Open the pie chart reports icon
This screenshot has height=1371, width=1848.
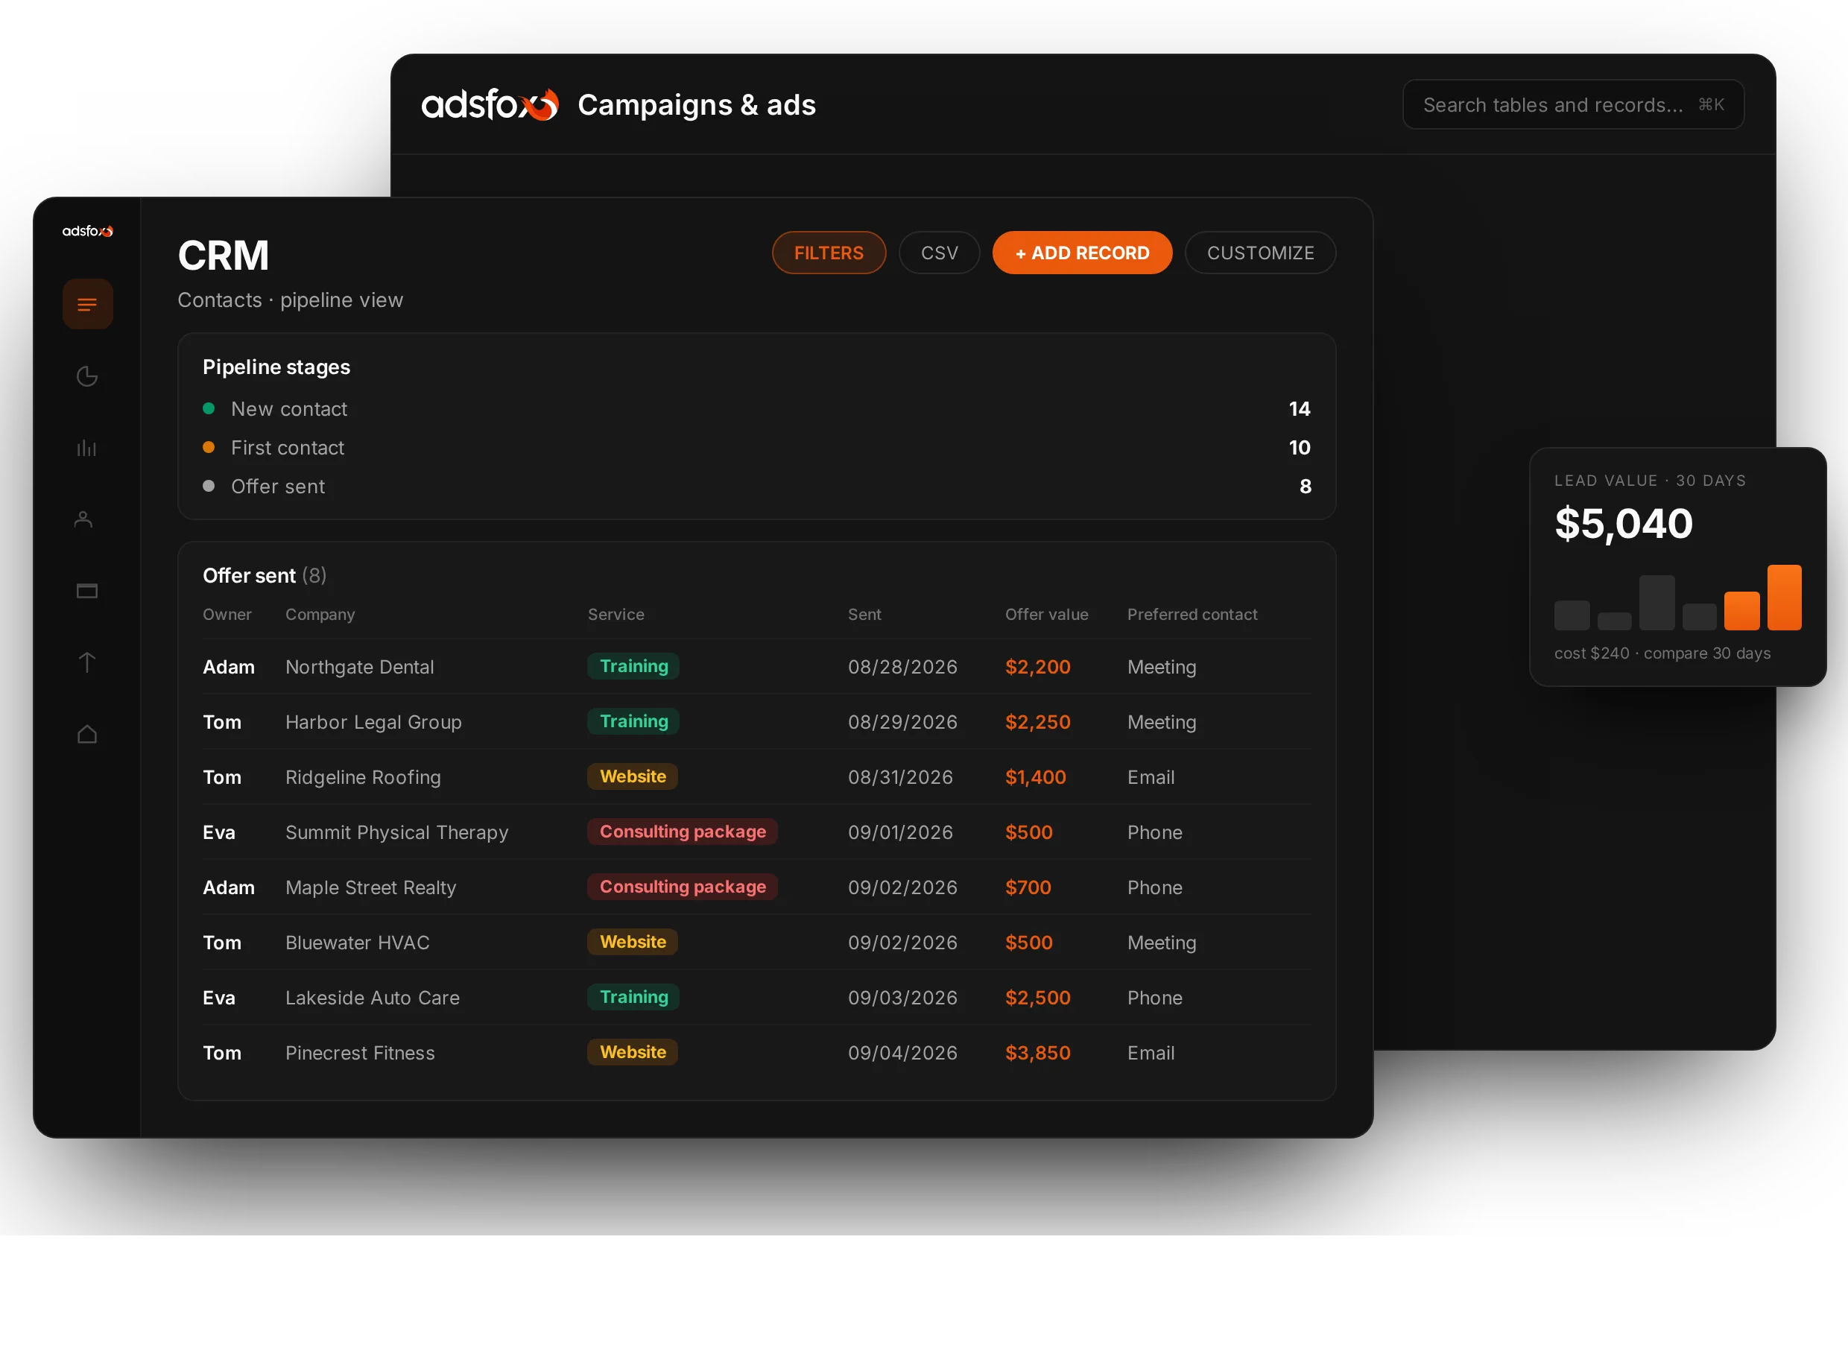(x=87, y=376)
